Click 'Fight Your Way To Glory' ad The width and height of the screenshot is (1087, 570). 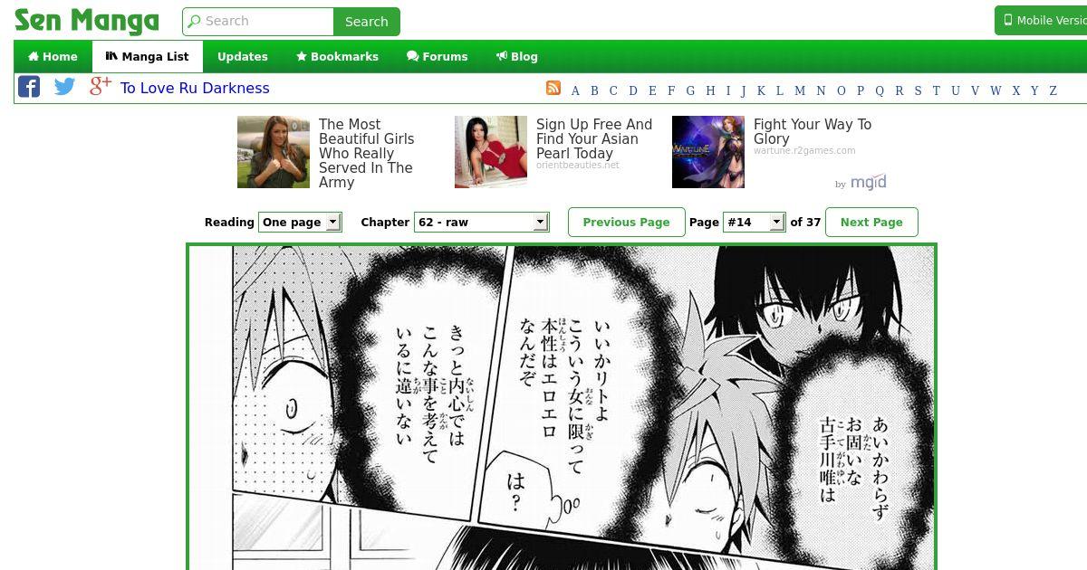click(813, 131)
